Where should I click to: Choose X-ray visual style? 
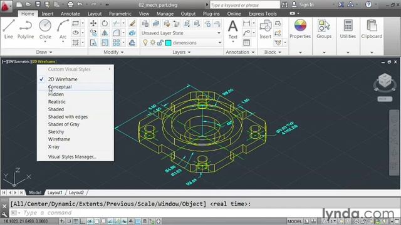pos(75,147)
